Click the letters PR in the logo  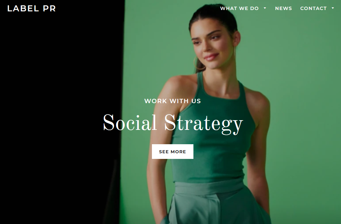[x=49, y=8]
